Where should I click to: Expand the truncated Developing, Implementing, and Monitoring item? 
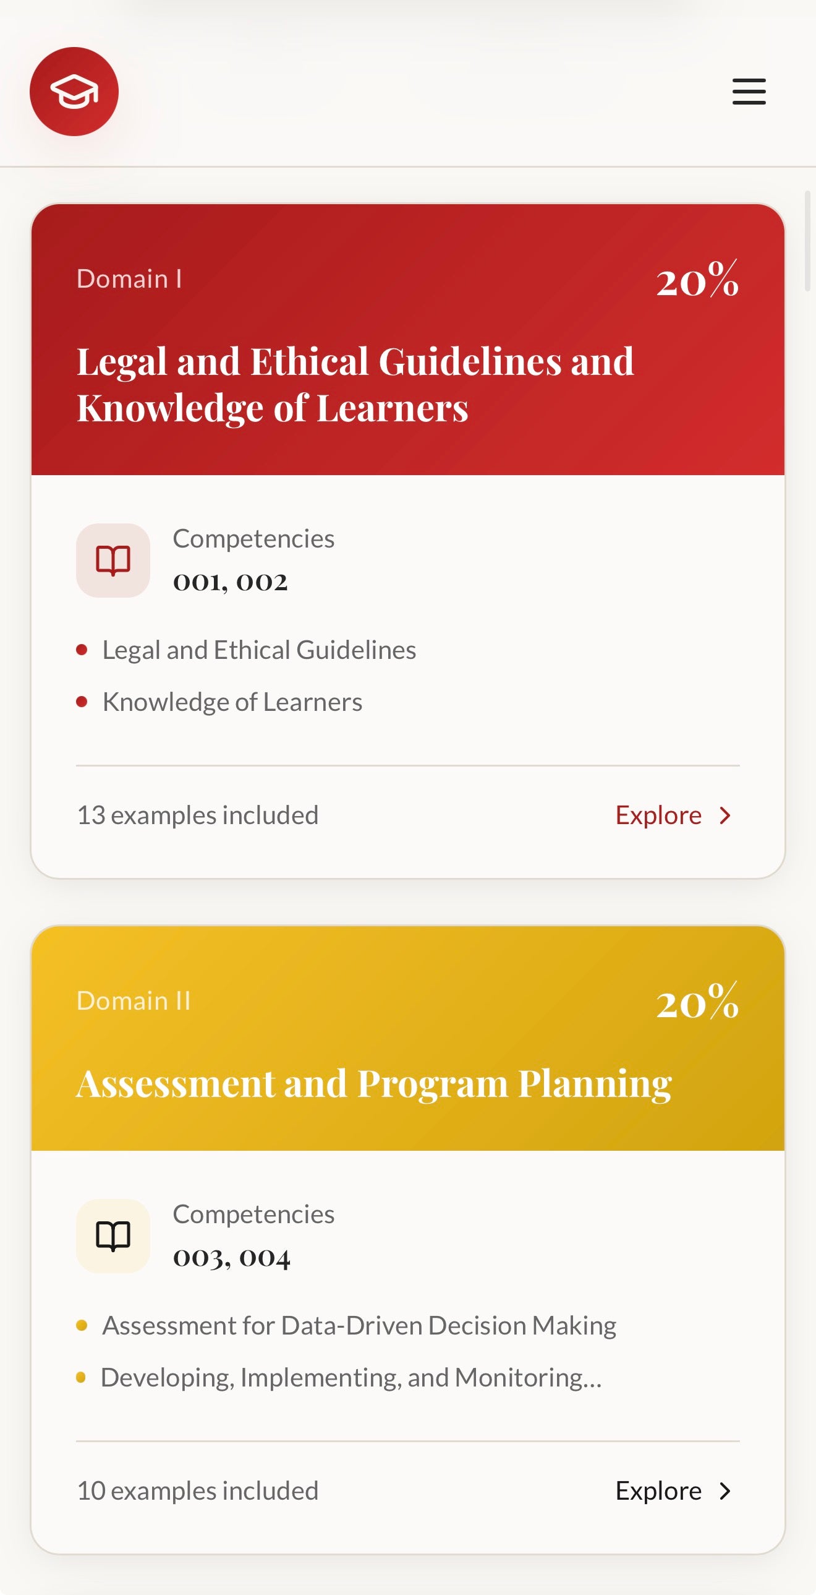click(x=351, y=1377)
